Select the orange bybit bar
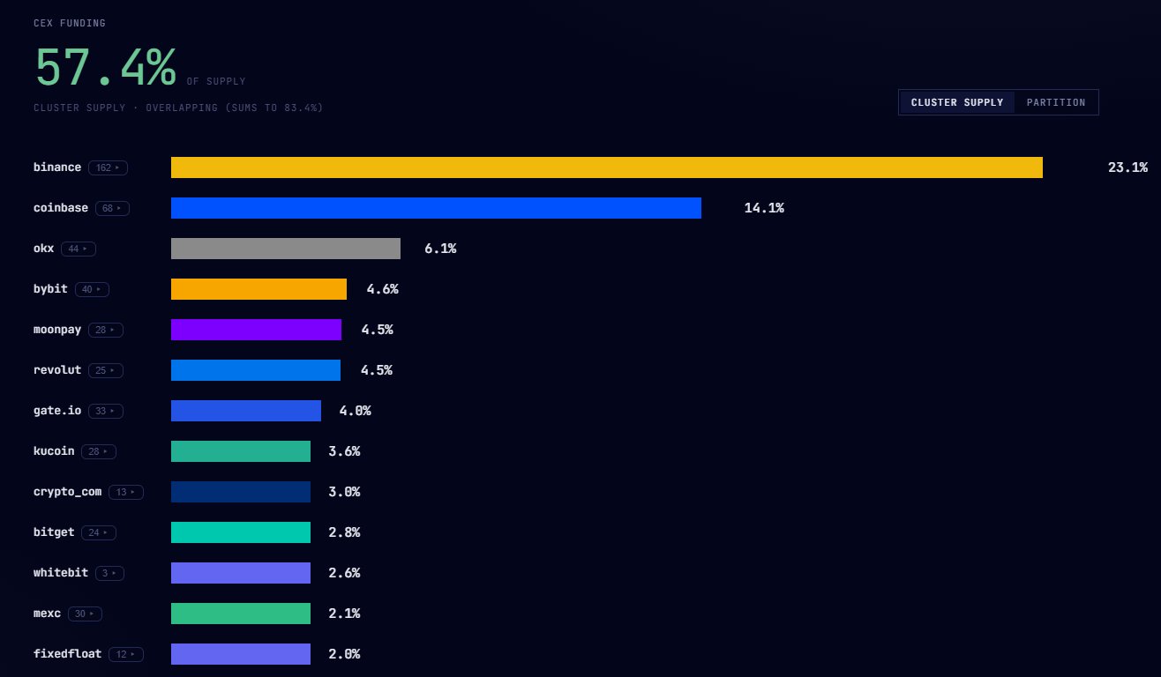 coord(258,289)
